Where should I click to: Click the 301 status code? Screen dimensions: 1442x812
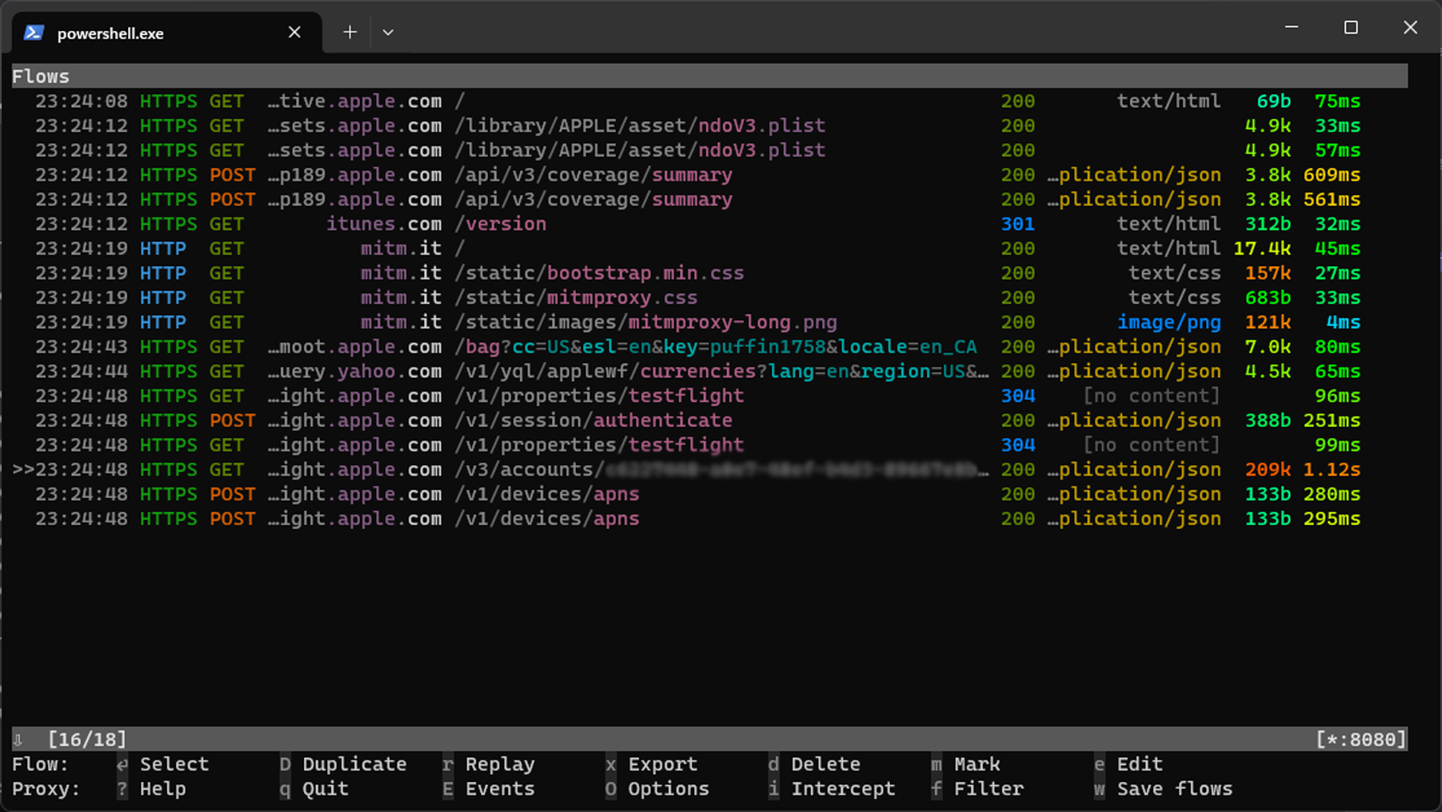coord(1018,224)
